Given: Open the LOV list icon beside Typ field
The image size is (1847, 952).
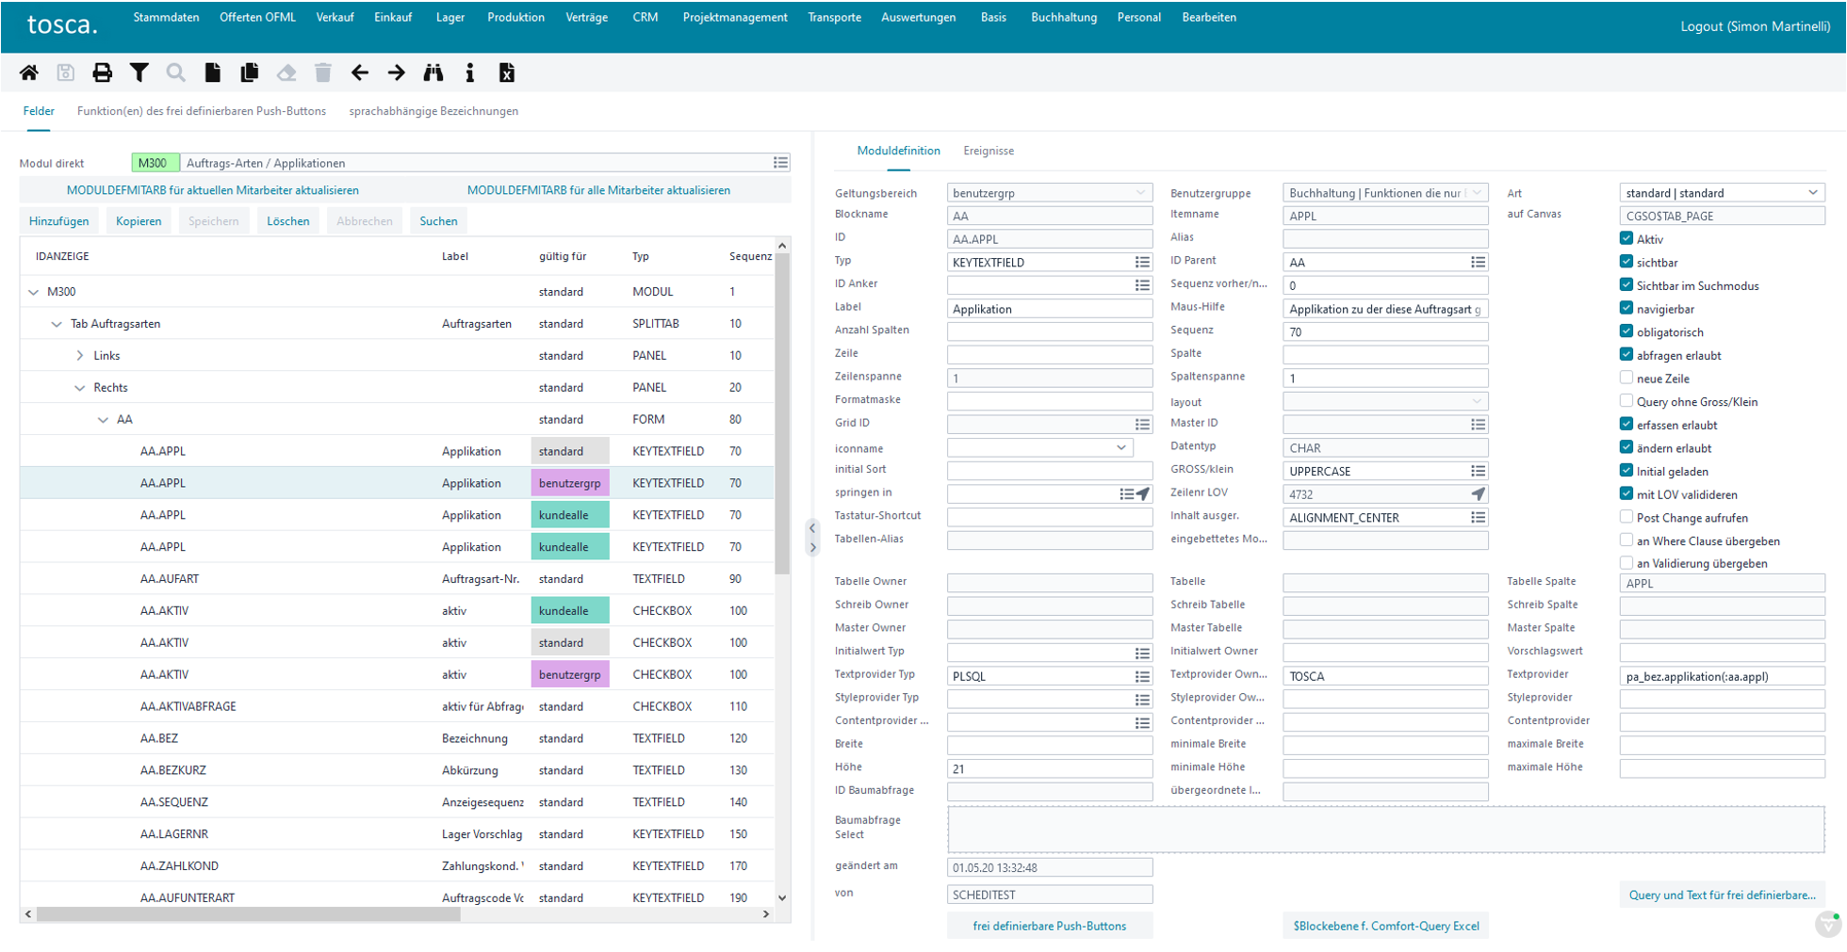Looking at the screenshot, I should [1143, 262].
